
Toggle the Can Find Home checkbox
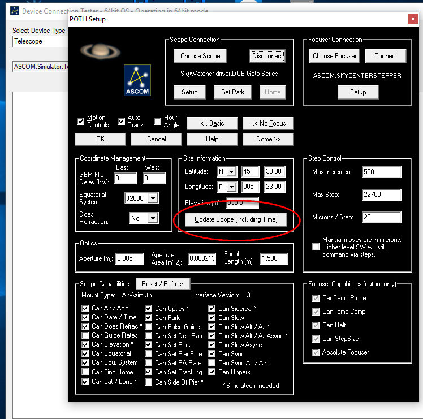pos(85,372)
